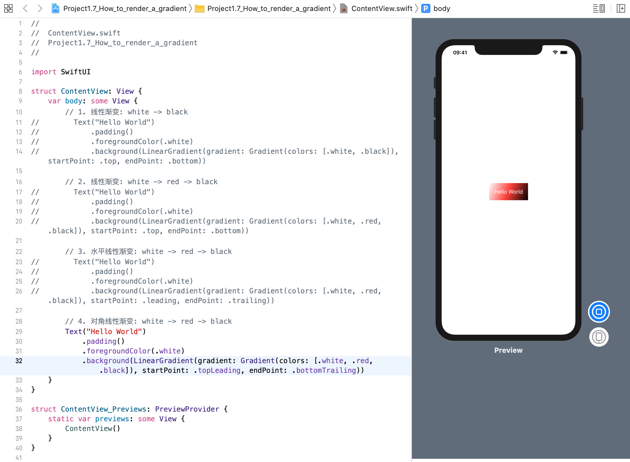Screen dimensions: 630x462
Task: Click '.topLeading' start point on line 32
Action: pyautogui.click(x=217, y=370)
